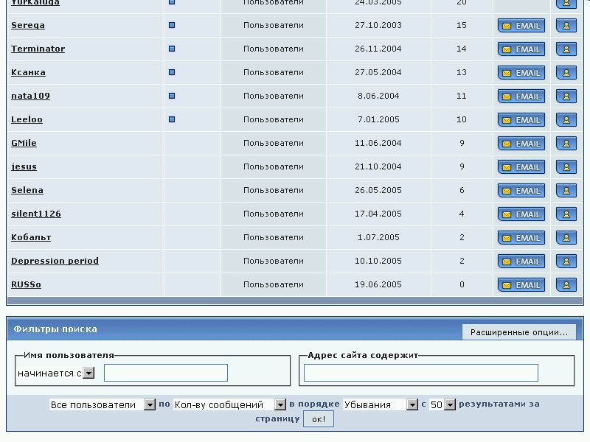The image size is (590, 442).
Task: Click the EMAIL icon for nata109
Action: pos(521,97)
